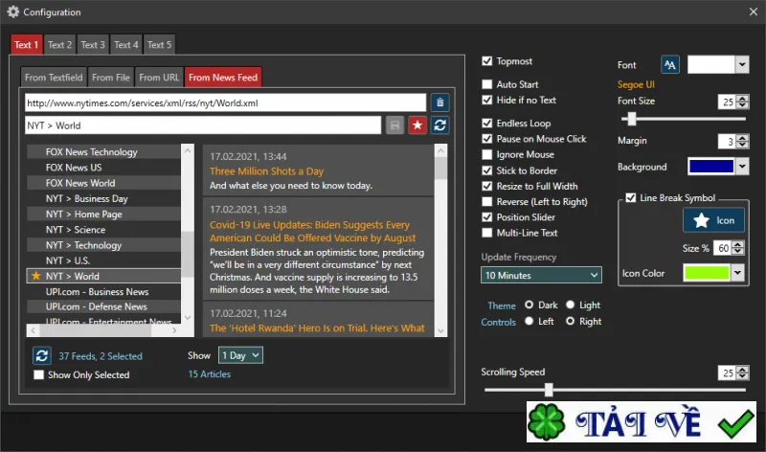Click the green checkmark confirm icon
The image size is (766, 452).
pos(735,423)
